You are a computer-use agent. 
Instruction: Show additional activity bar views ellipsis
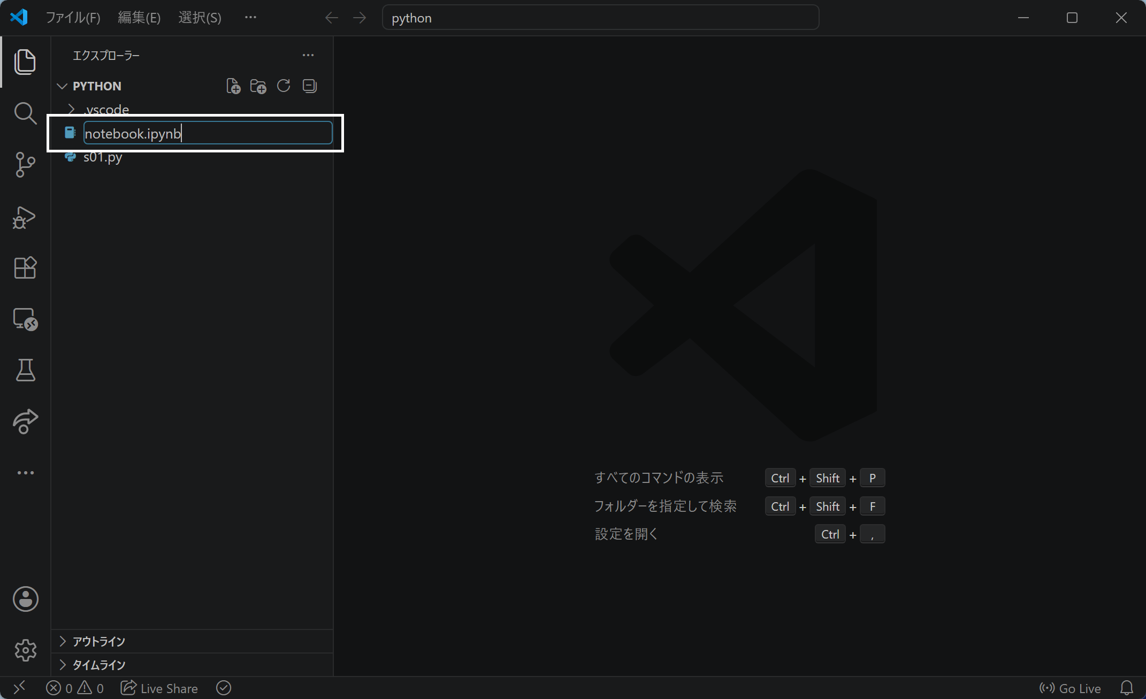[x=25, y=473]
